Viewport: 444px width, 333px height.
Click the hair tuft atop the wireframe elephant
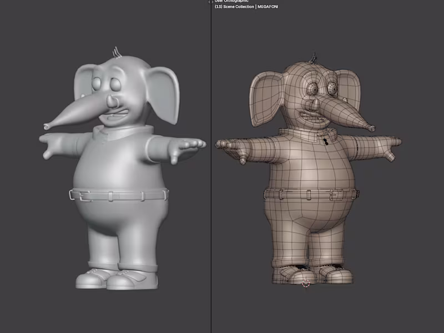315,56
